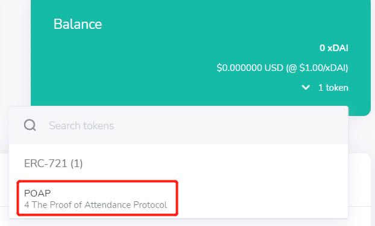The height and width of the screenshot is (226, 375).
Task: Click the "4" token count before POAP description
Action: (x=27, y=205)
